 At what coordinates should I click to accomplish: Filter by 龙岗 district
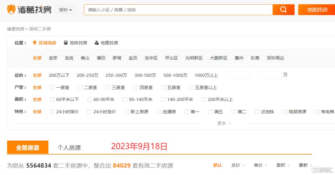[x=69, y=58]
